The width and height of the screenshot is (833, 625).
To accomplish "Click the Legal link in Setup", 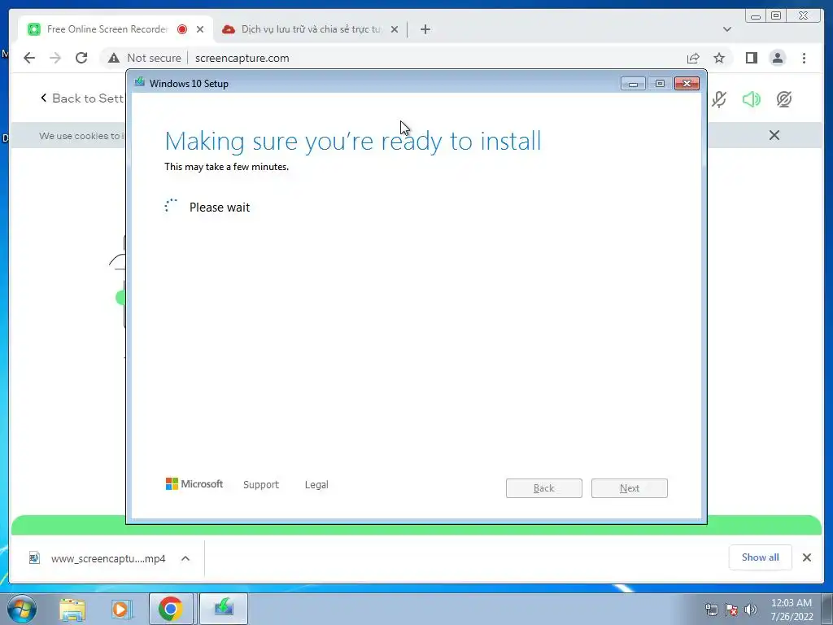I will pos(316,485).
